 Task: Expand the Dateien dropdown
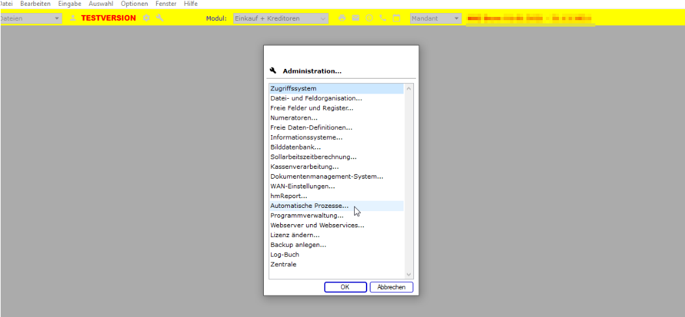pyautogui.click(x=57, y=18)
